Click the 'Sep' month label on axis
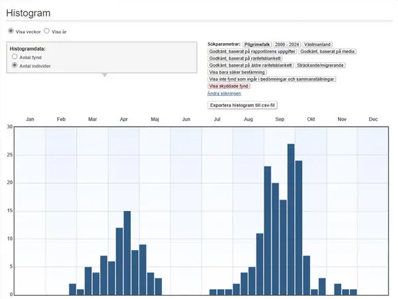 tap(280, 119)
